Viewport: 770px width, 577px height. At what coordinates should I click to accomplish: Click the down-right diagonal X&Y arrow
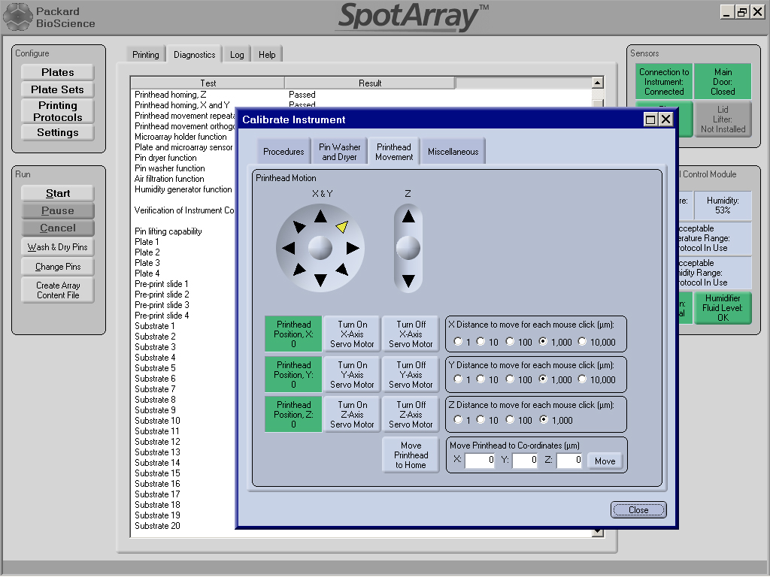point(342,270)
